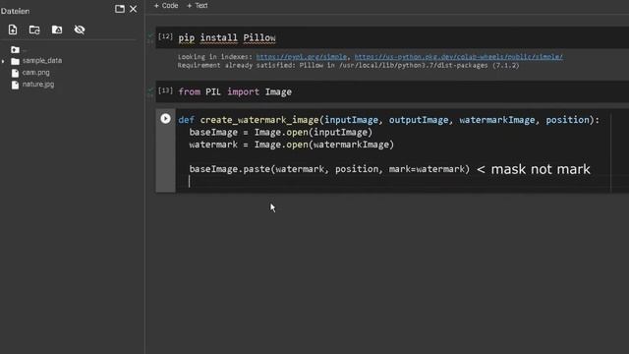Screen dimensions: 629x354
Task: Open Dateien panel in new window
Action: point(120,9)
